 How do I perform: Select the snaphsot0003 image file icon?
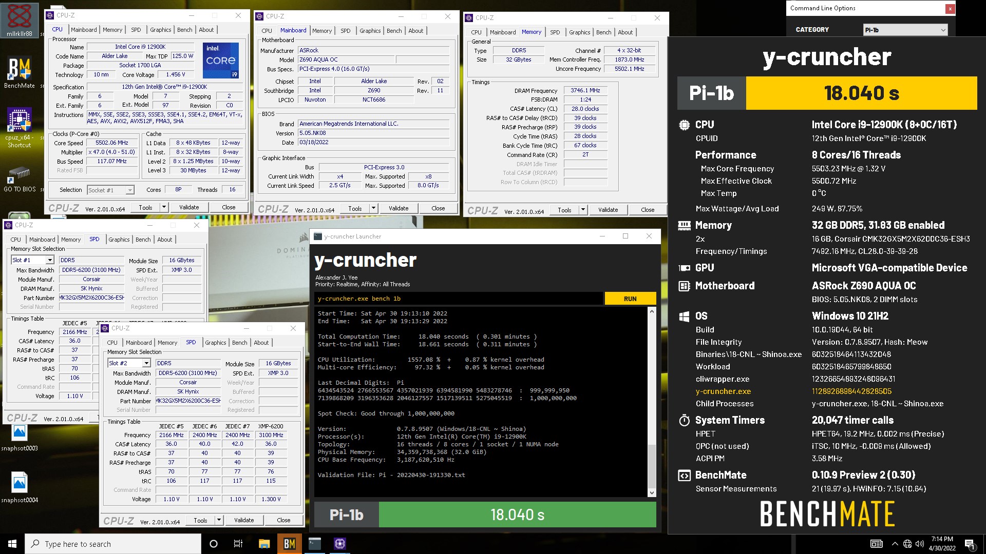click(x=20, y=438)
